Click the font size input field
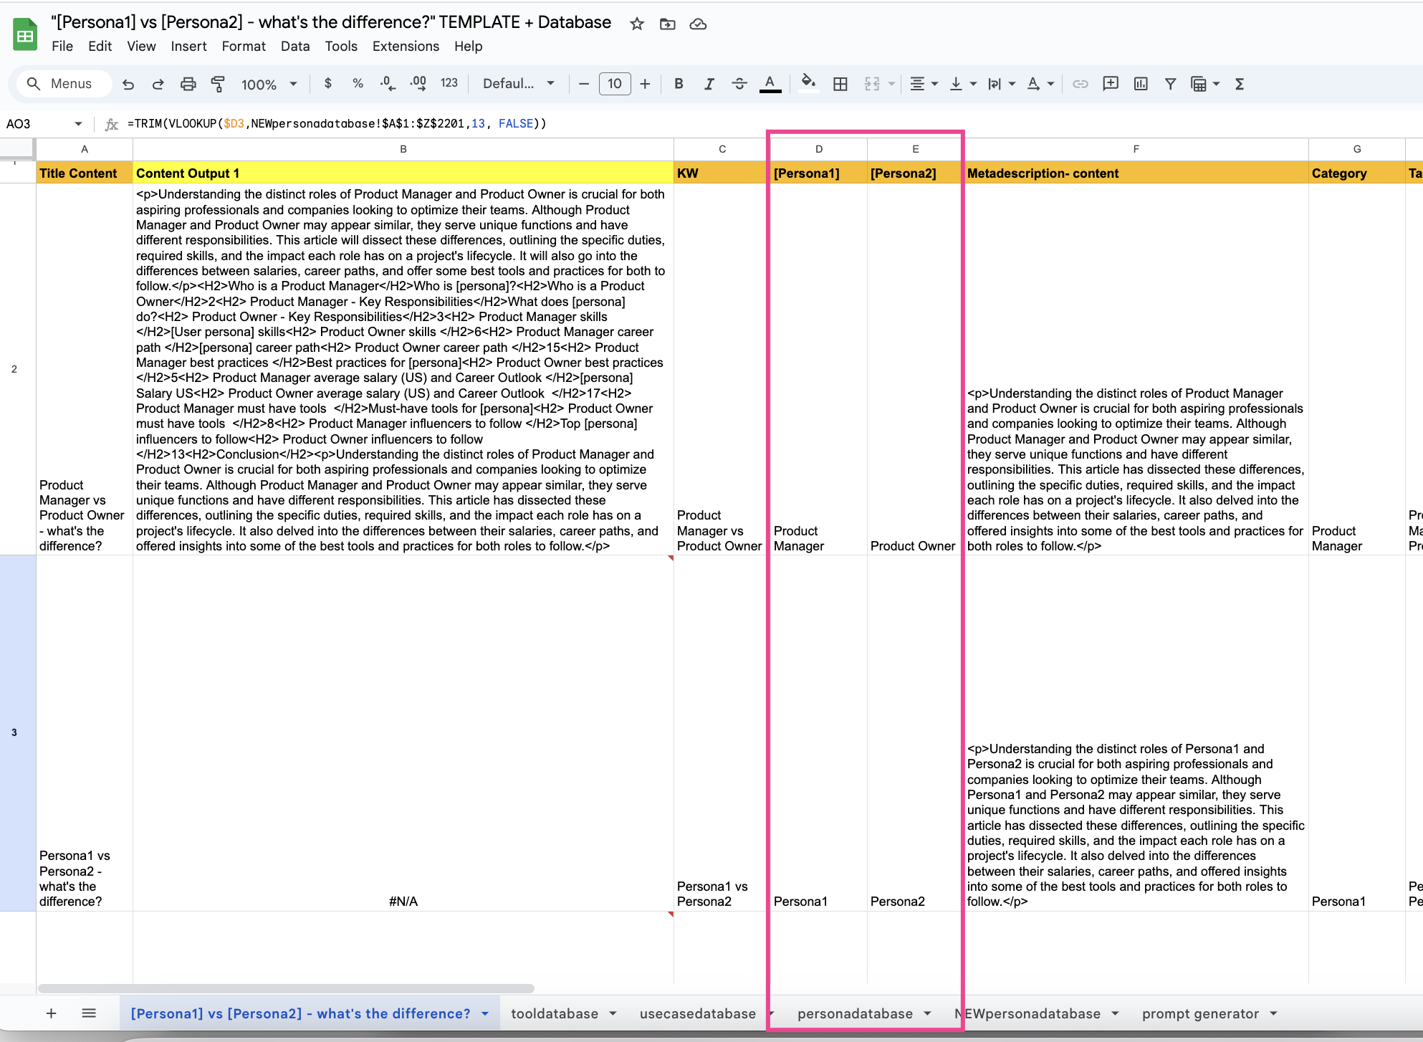Viewport: 1423px width, 1042px height. [615, 84]
